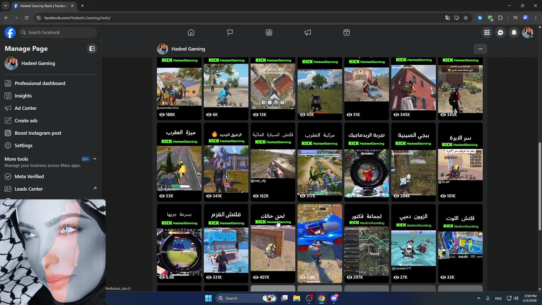Screen dimensions: 542x305
Task: Open the account profile picture menu
Action: click(528, 32)
